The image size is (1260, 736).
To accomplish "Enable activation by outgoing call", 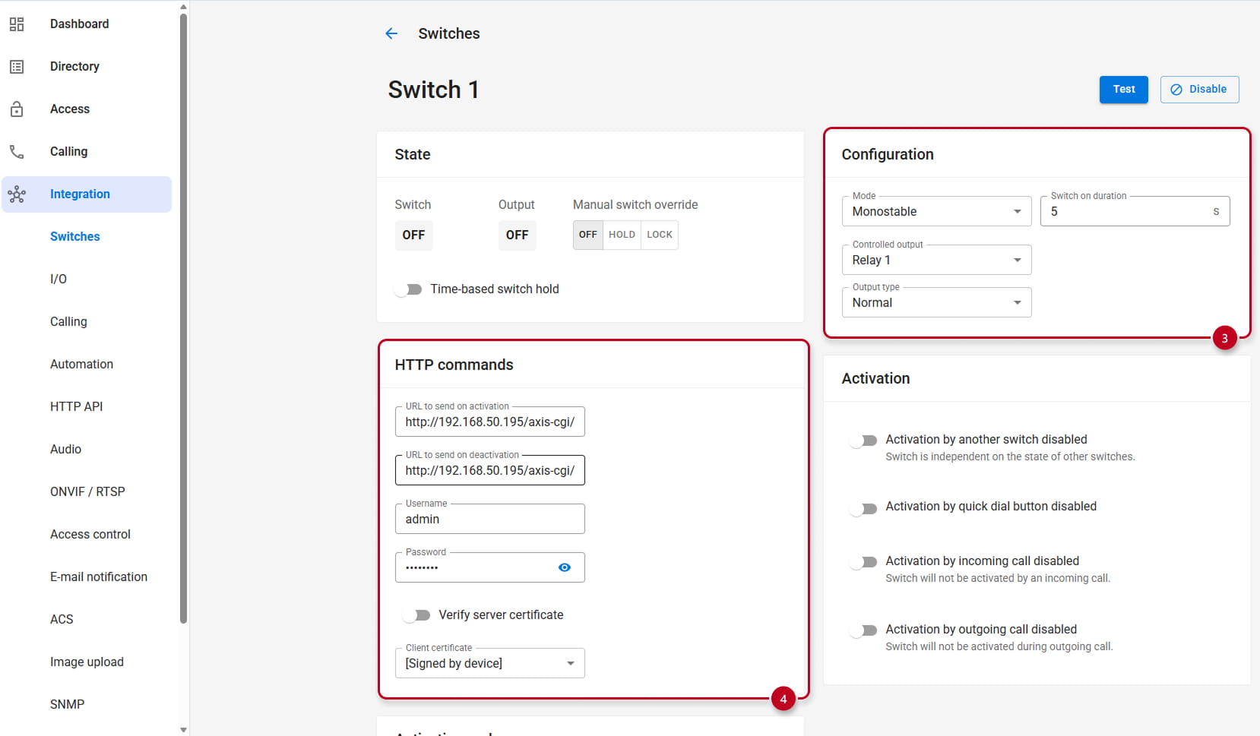I will pyautogui.click(x=864, y=630).
